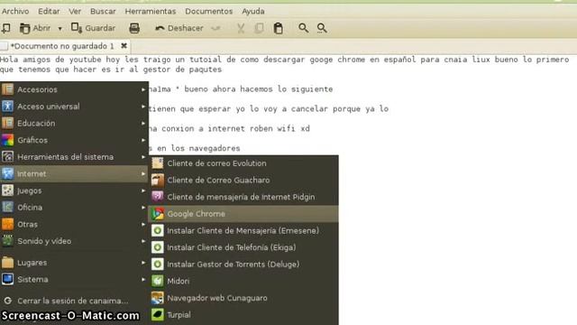
Task: Click the Oficina category icon
Action: point(7,207)
